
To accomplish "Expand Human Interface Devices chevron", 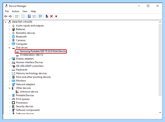I will tap(10, 62).
